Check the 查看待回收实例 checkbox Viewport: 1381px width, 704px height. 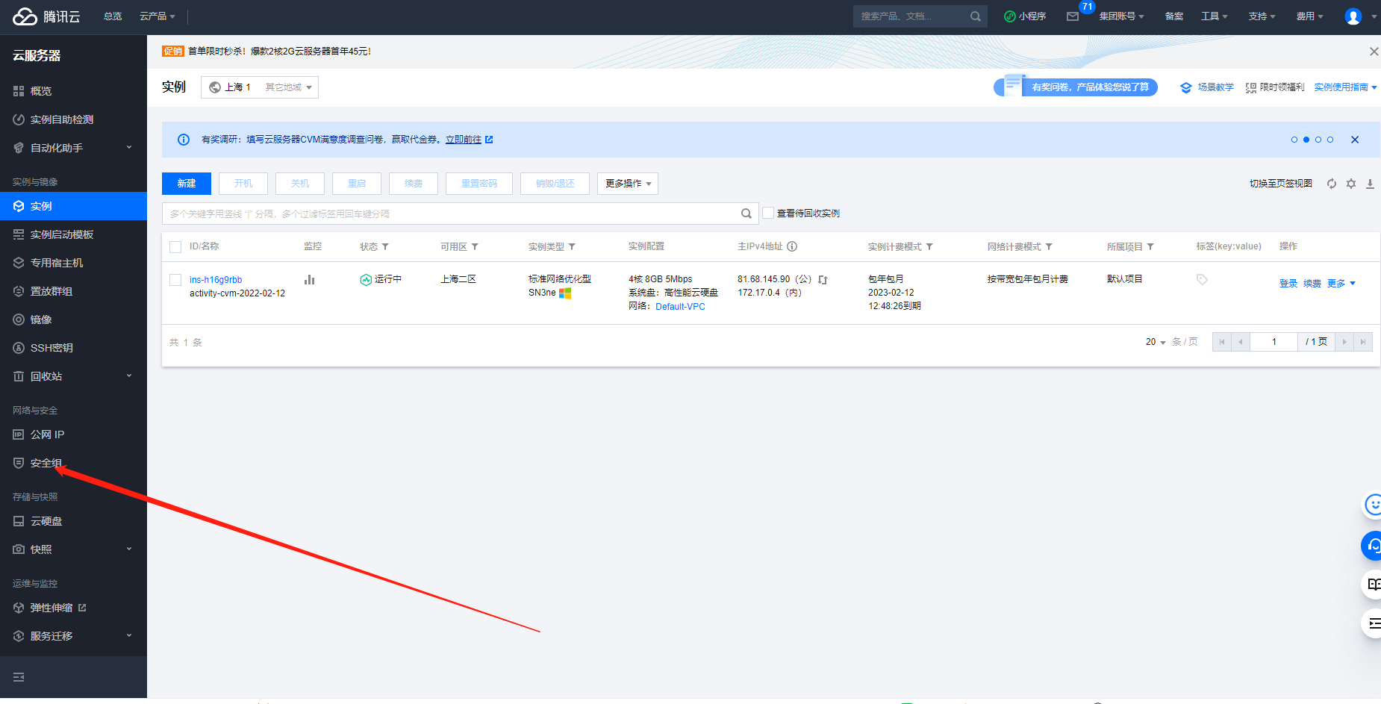click(x=768, y=213)
